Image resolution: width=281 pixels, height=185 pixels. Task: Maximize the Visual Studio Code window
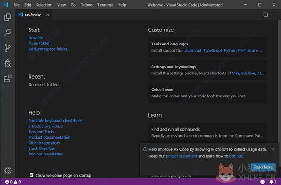tap(259, 5)
